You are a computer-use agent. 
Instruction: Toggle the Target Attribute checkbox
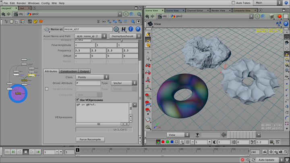pos(47,89)
